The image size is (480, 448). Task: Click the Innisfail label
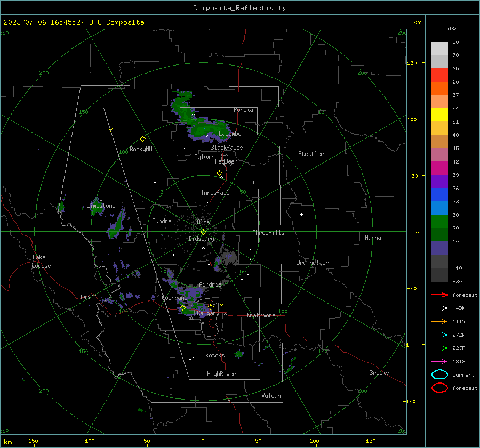click(215, 193)
